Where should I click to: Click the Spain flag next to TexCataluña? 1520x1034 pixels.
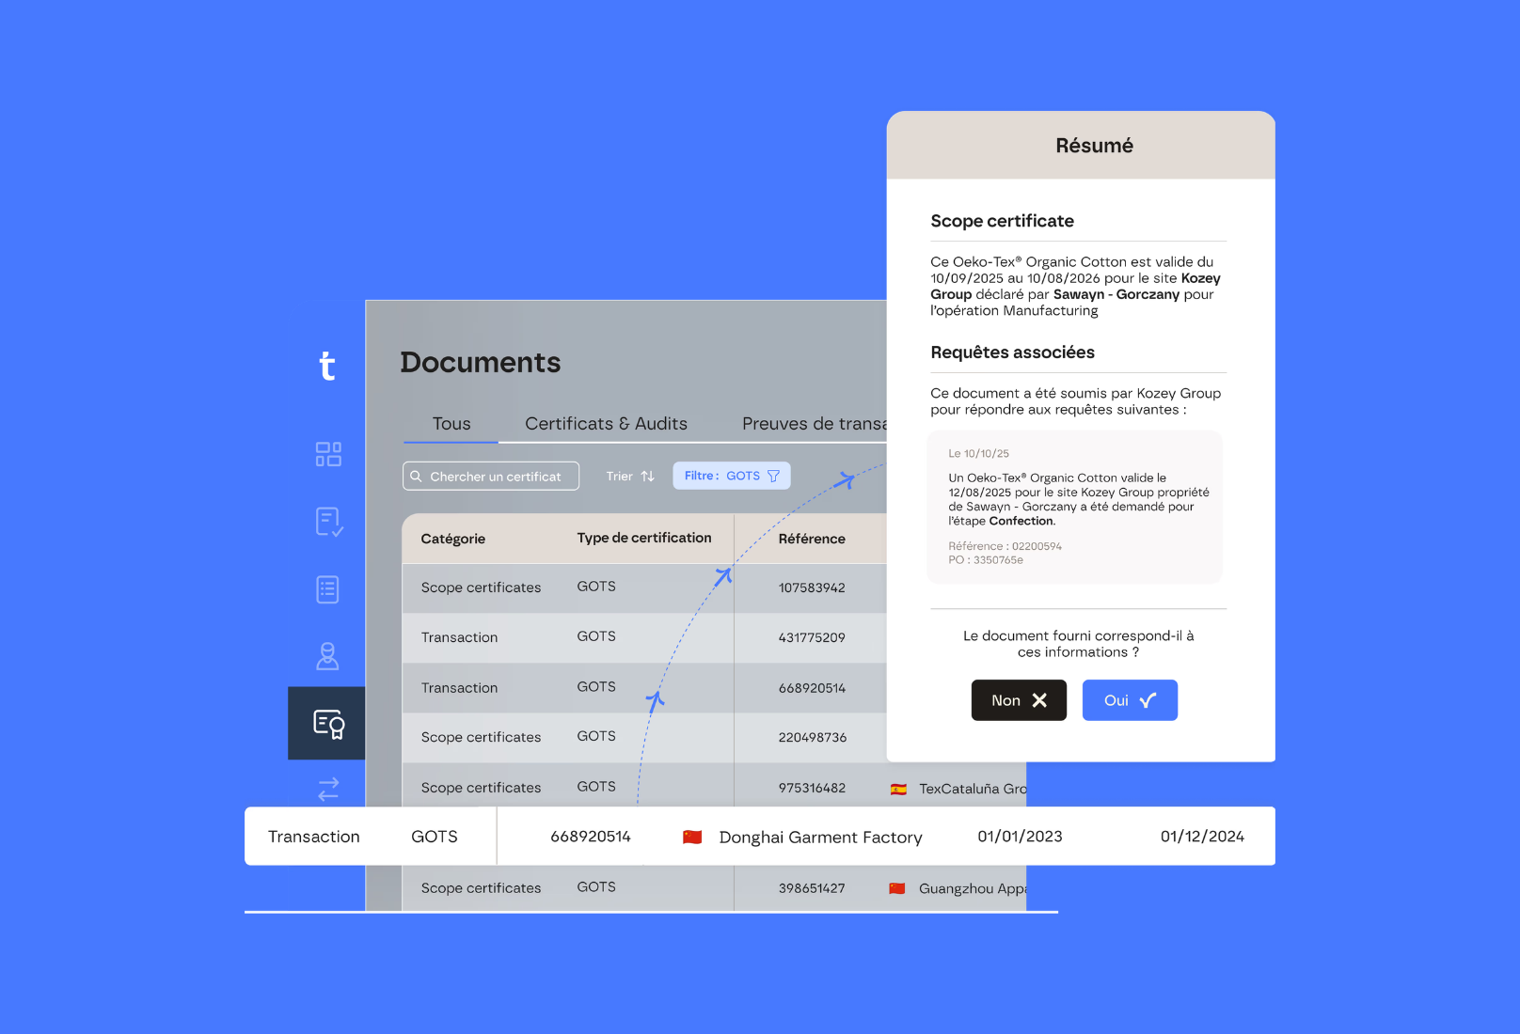[x=898, y=789]
